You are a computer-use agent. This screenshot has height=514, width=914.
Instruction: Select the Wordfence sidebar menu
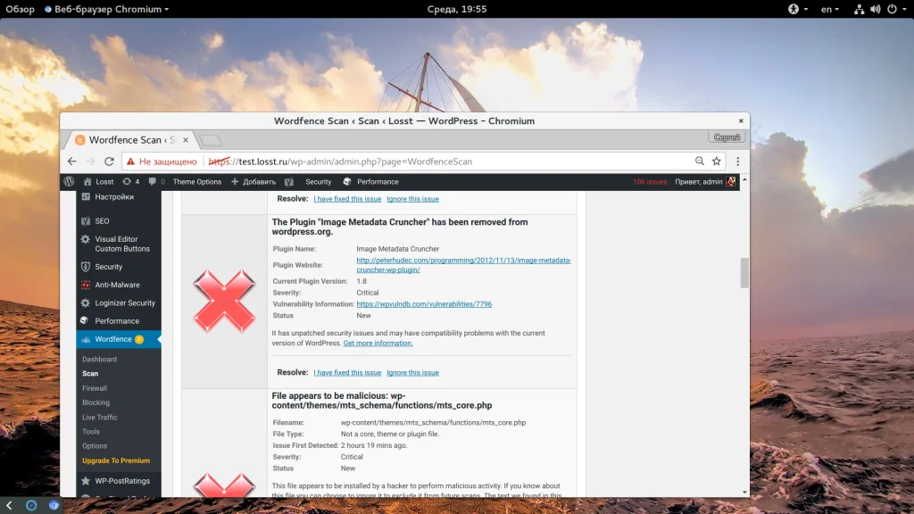click(119, 339)
